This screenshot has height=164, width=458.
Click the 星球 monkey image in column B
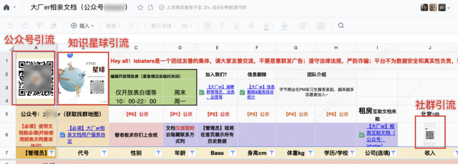coord(83,78)
